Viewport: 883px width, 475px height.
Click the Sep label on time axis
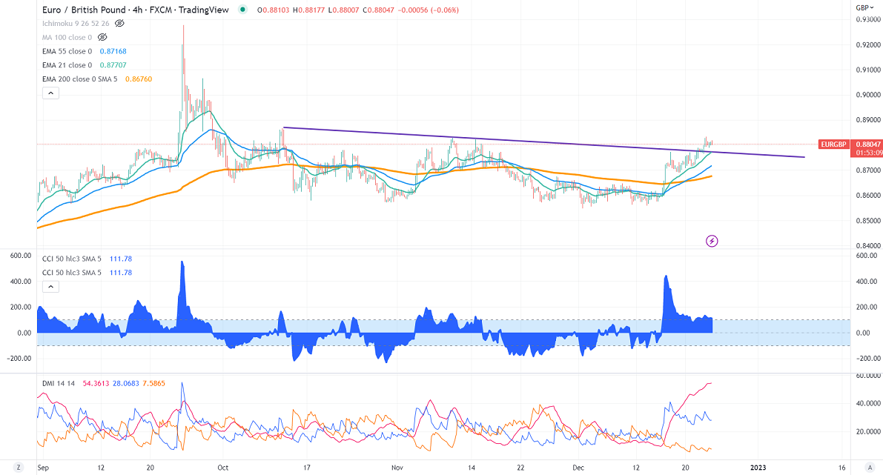(x=43, y=468)
